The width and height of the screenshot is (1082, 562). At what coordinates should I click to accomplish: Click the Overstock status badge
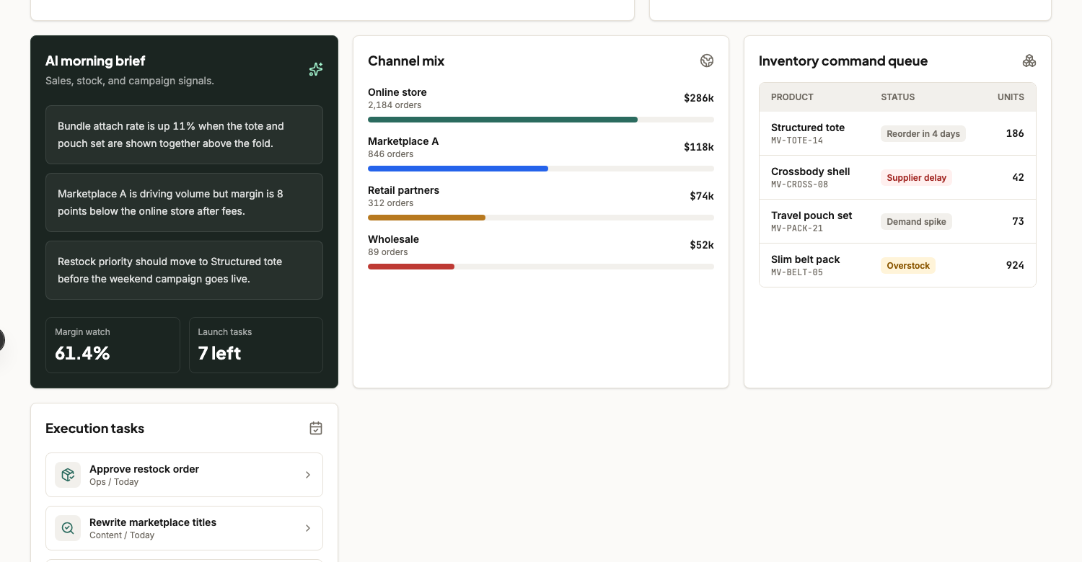(x=908, y=265)
